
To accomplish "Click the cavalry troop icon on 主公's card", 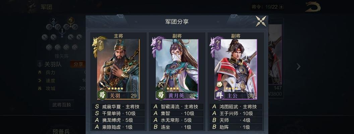I will pos(219,85).
